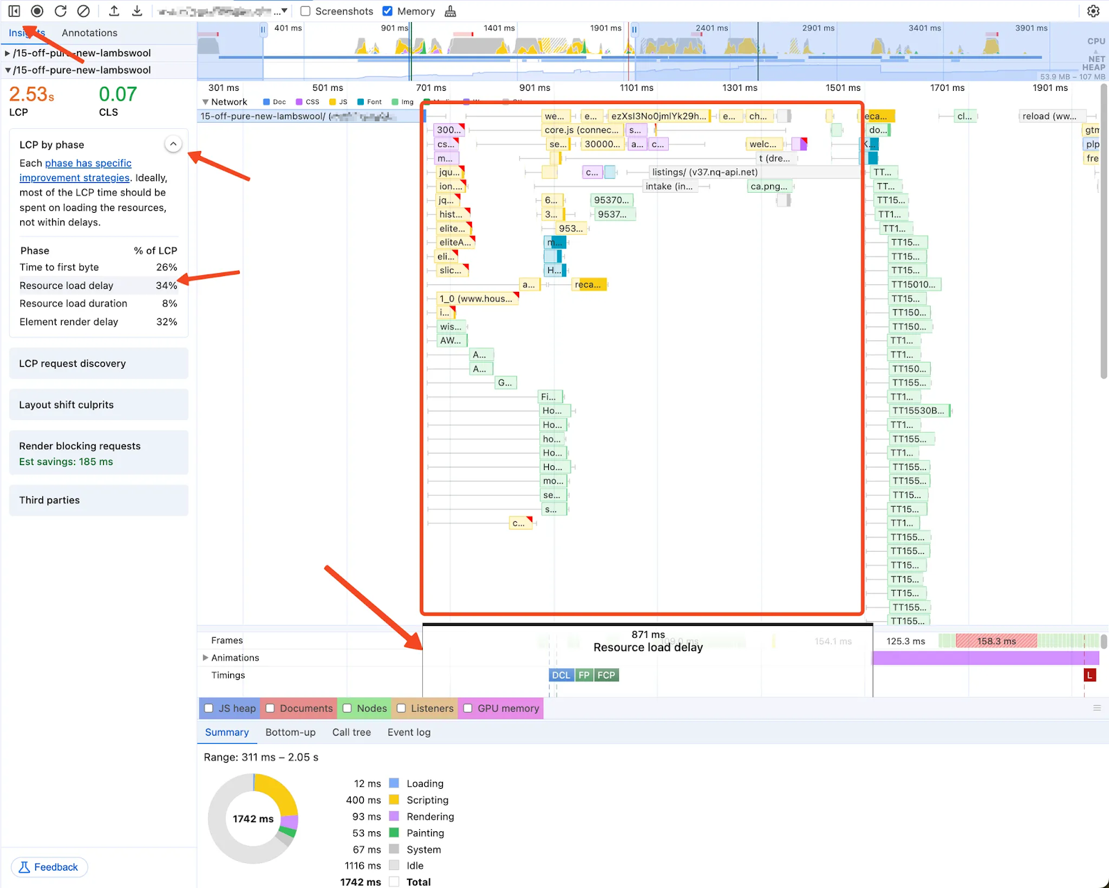
Task: Select the 125.3 ms frame
Action: [906, 641]
